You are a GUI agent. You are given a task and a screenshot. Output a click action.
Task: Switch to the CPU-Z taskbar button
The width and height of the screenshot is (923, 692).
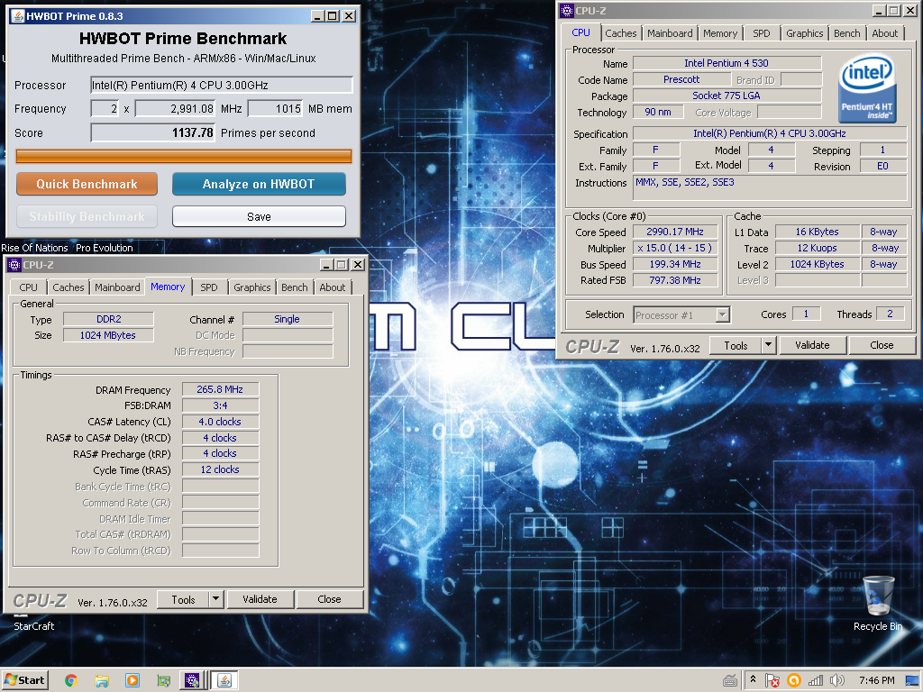192,680
